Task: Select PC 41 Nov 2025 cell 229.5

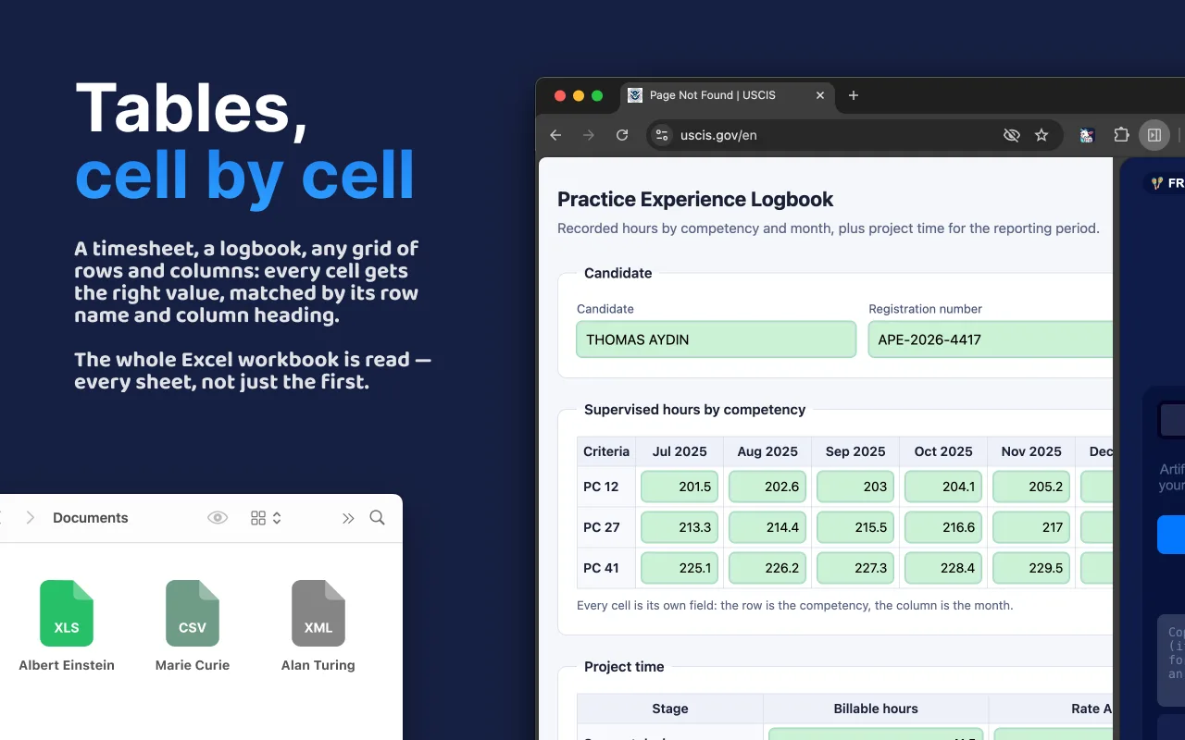Action: pyautogui.click(x=1031, y=568)
